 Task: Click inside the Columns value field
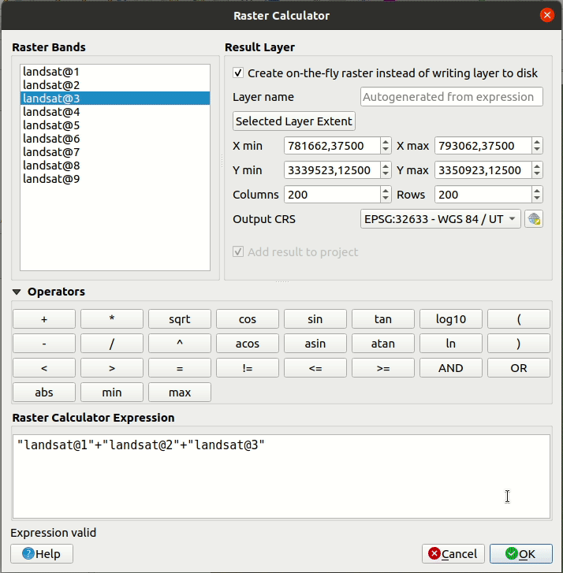(x=331, y=195)
